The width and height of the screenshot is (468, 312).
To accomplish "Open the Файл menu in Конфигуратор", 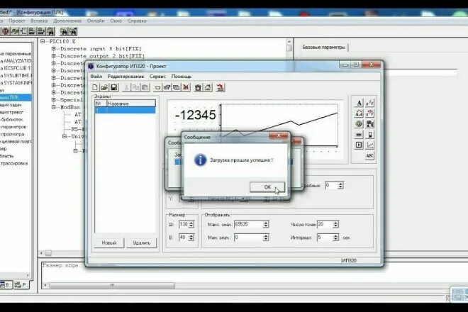I will coord(96,77).
